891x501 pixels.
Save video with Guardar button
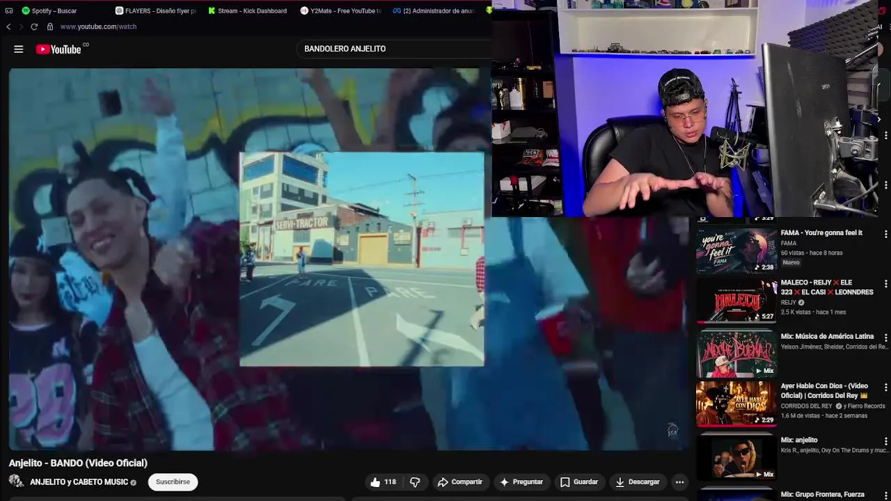579,482
